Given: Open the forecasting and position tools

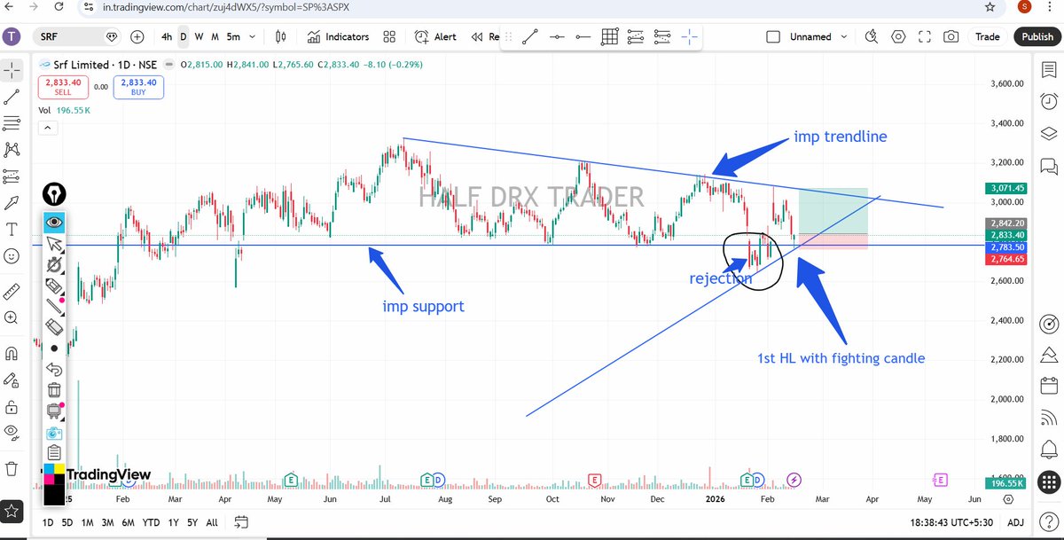Looking at the screenshot, I should tap(12, 176).
